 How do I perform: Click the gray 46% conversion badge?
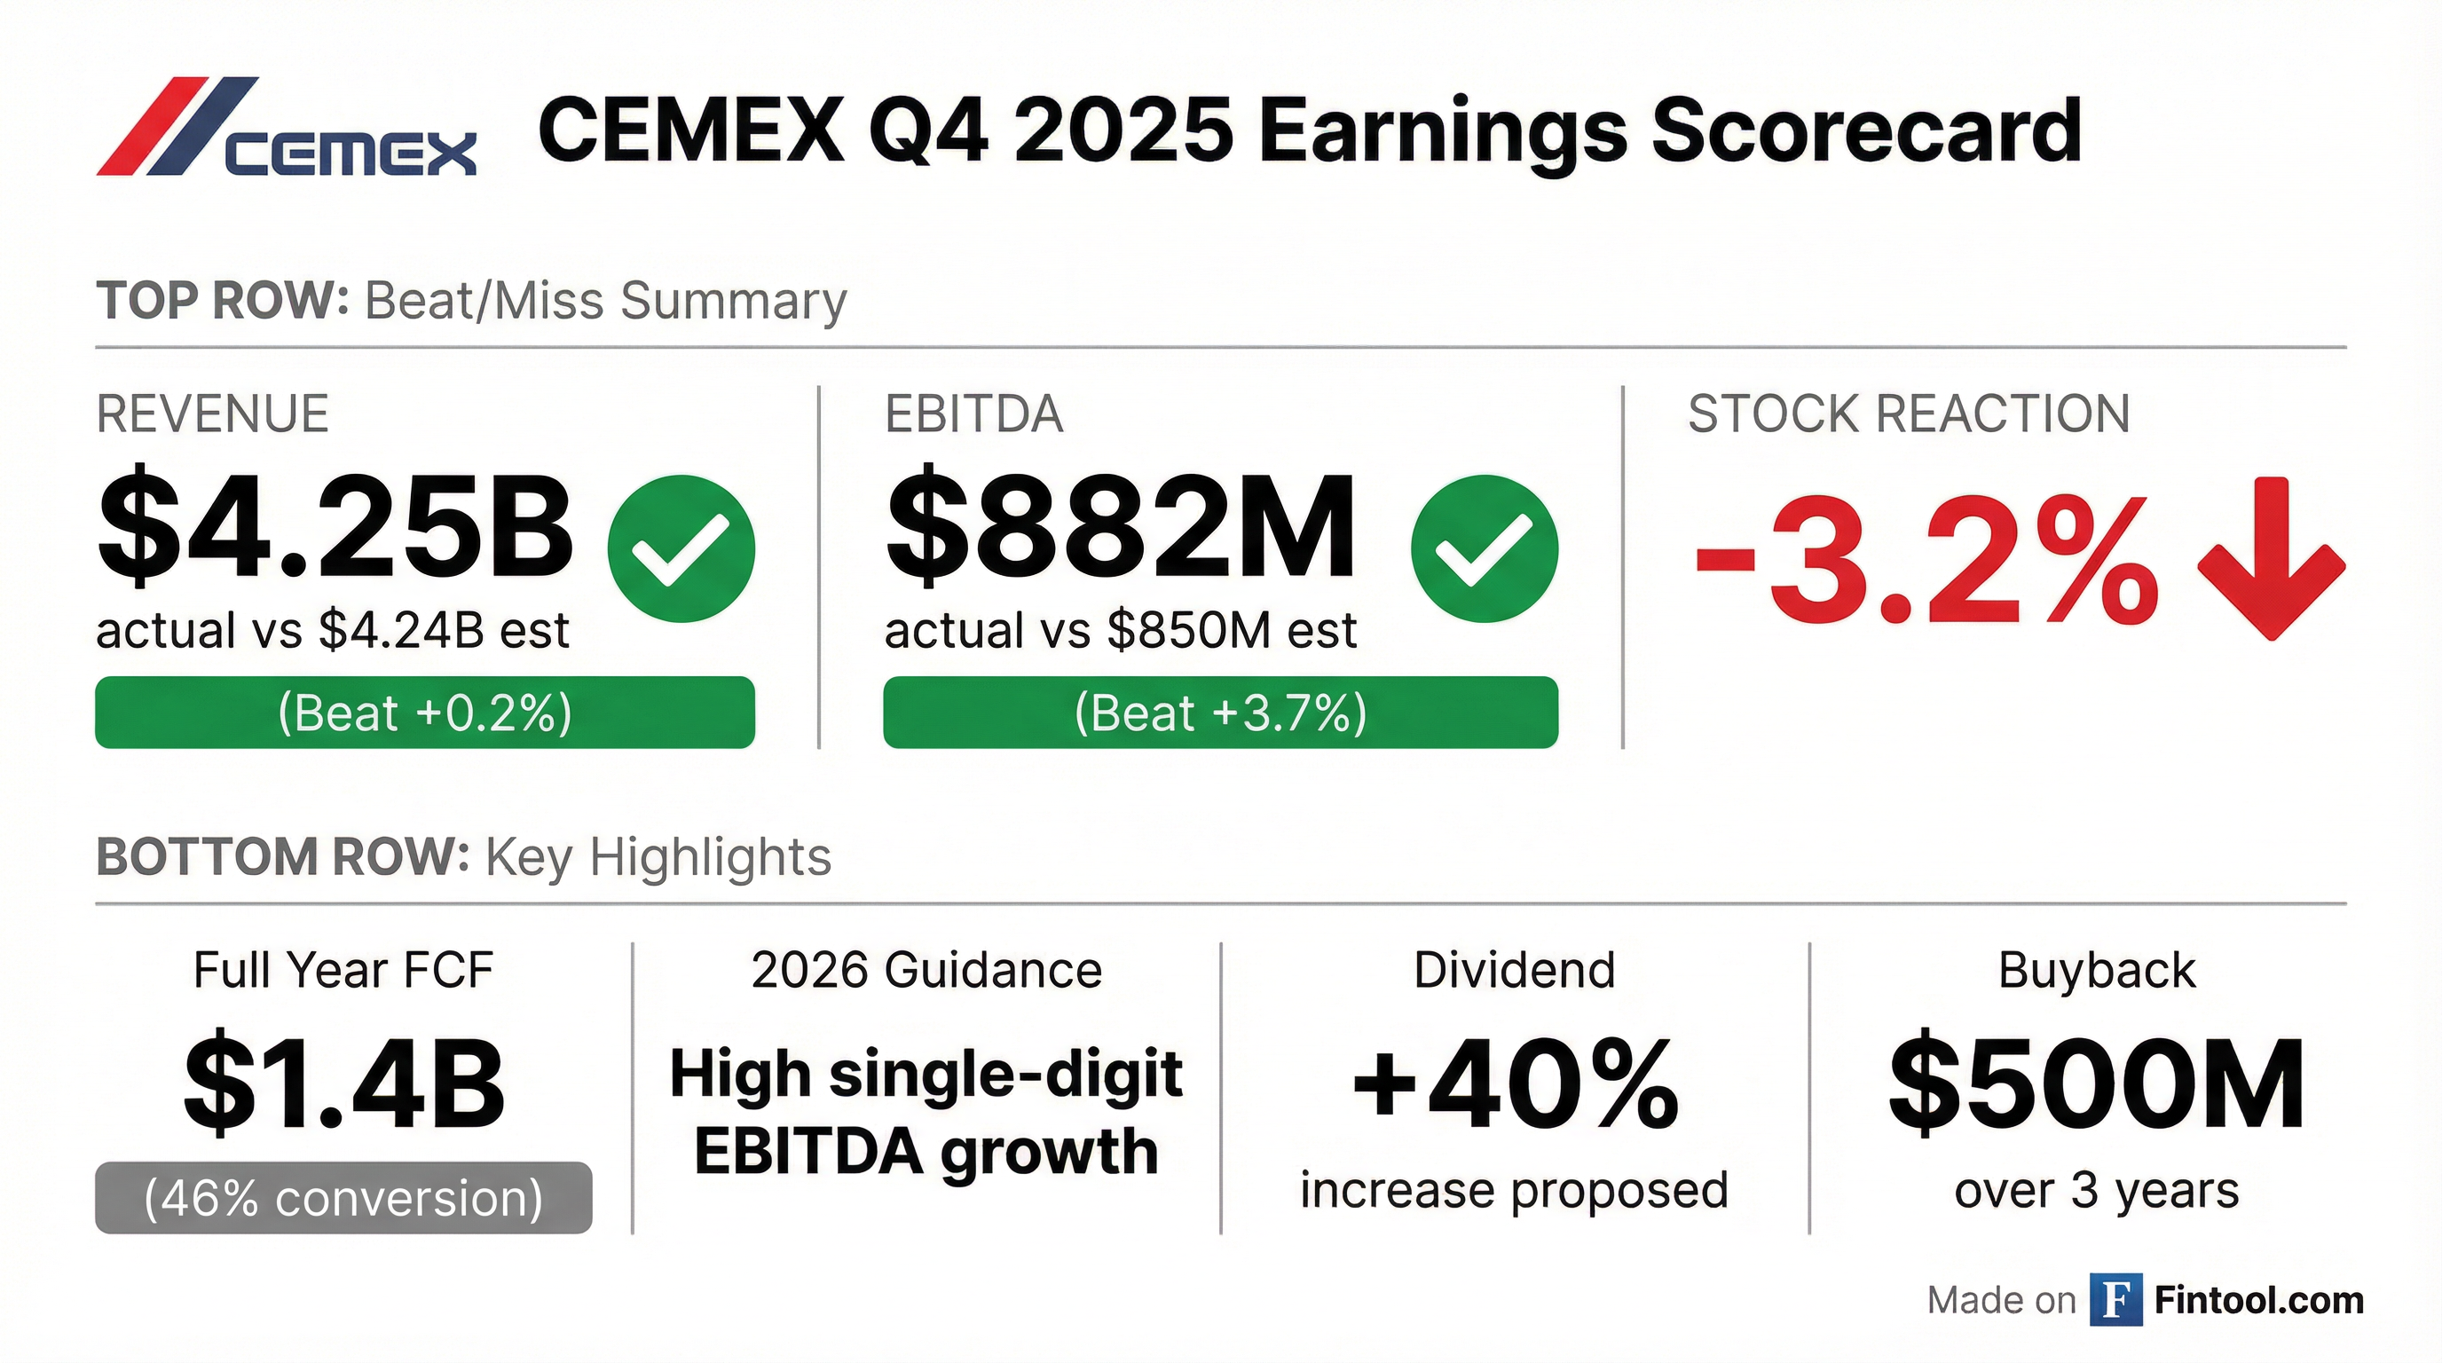[343, 1198]
